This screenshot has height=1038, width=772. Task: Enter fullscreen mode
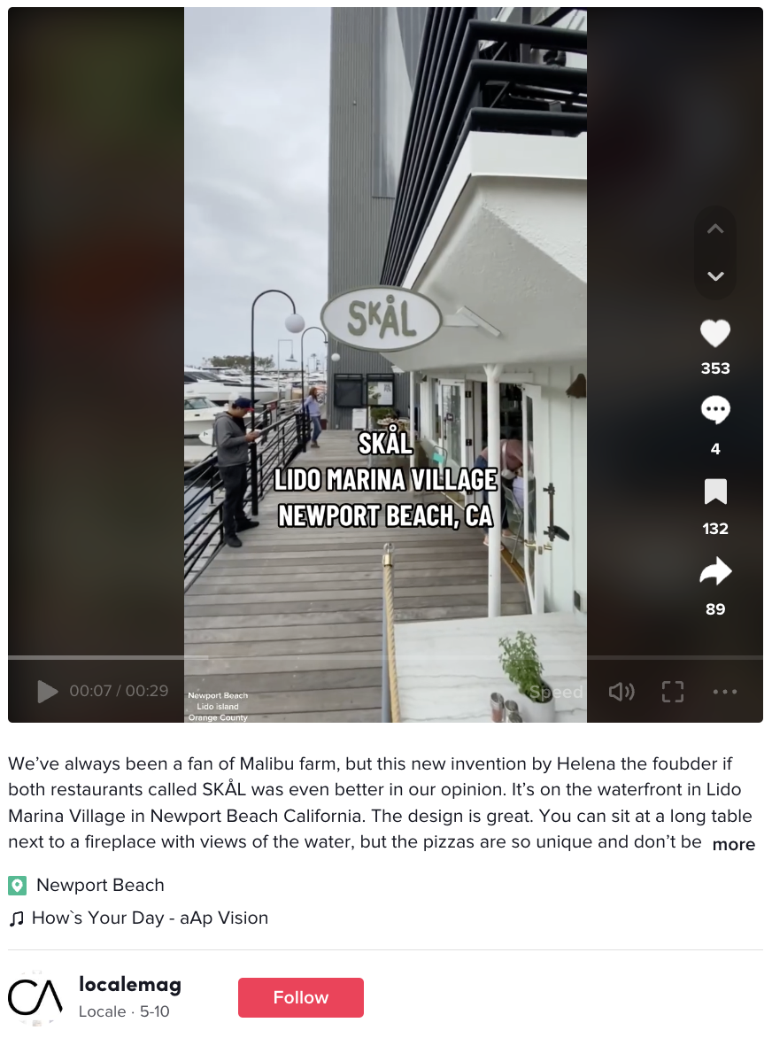coord(673,692)
